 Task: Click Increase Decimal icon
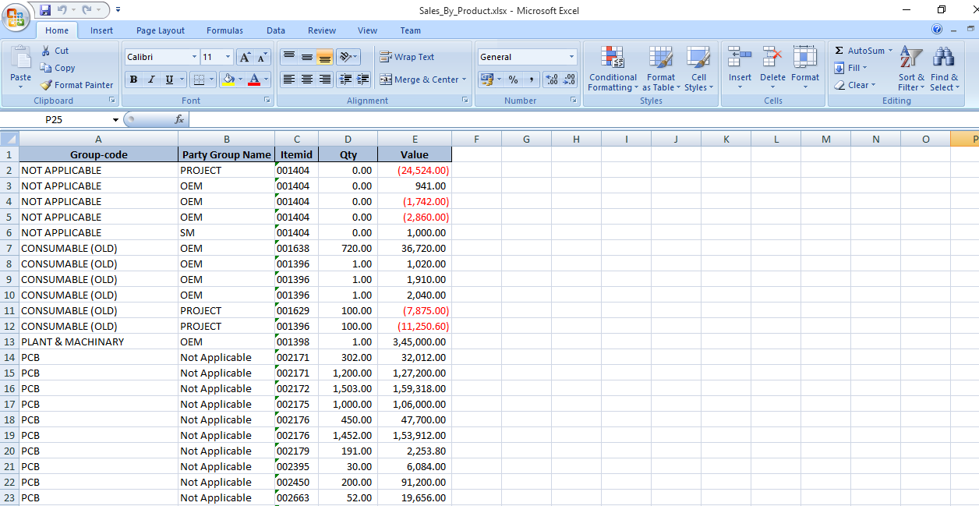point(552,80)
